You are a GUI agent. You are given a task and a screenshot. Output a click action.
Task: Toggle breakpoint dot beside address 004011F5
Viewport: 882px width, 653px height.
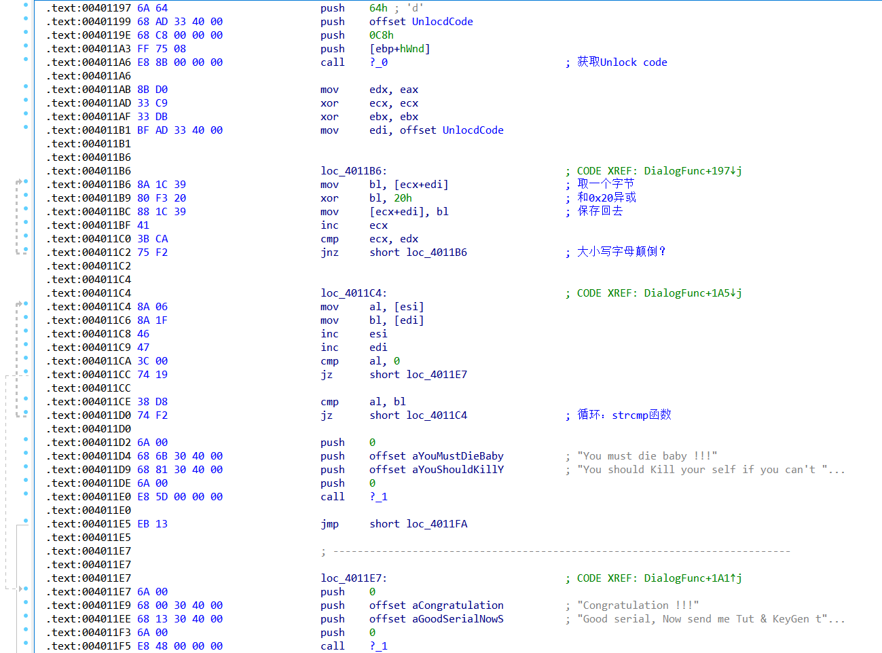(x=26, y=643)
